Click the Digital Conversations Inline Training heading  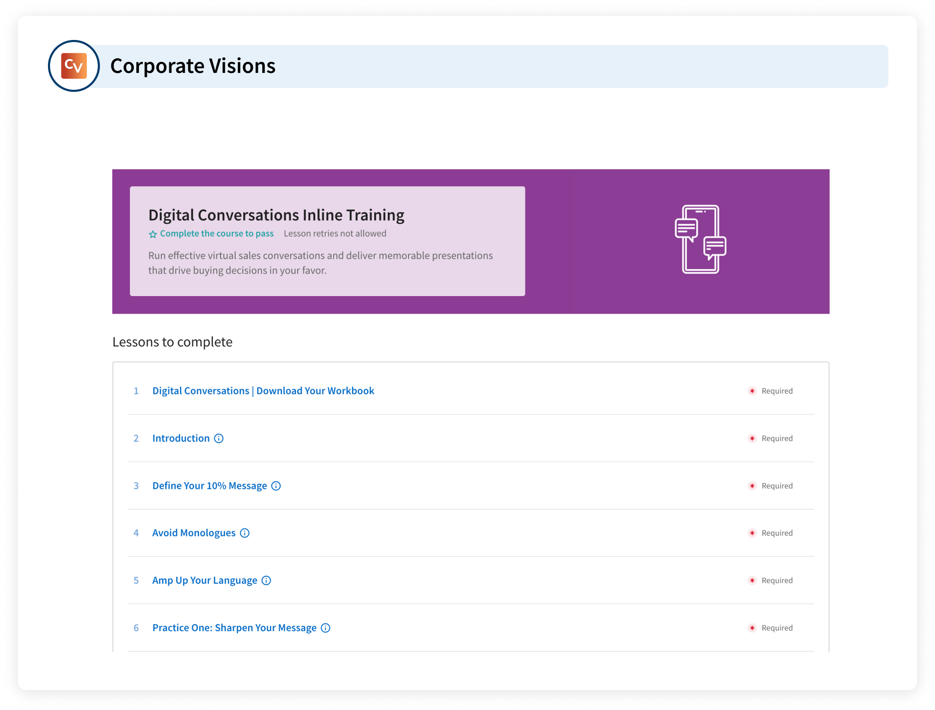(276, 215)
